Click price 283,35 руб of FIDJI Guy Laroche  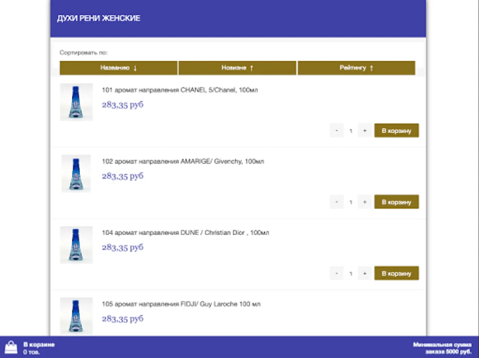[x=123, y=319]
